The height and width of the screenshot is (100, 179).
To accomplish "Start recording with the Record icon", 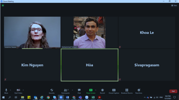I will tap(102, 90).
